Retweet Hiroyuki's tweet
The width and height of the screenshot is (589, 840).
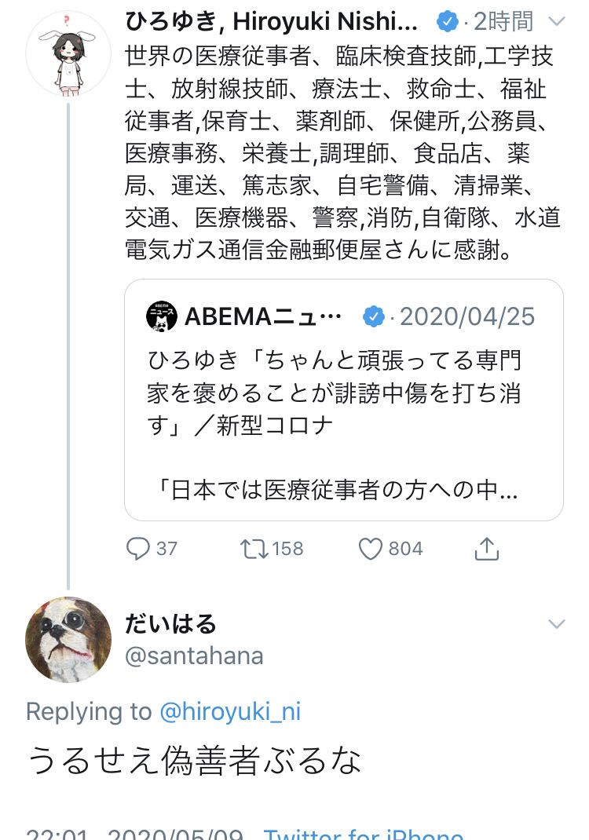(x=252, y=548)
